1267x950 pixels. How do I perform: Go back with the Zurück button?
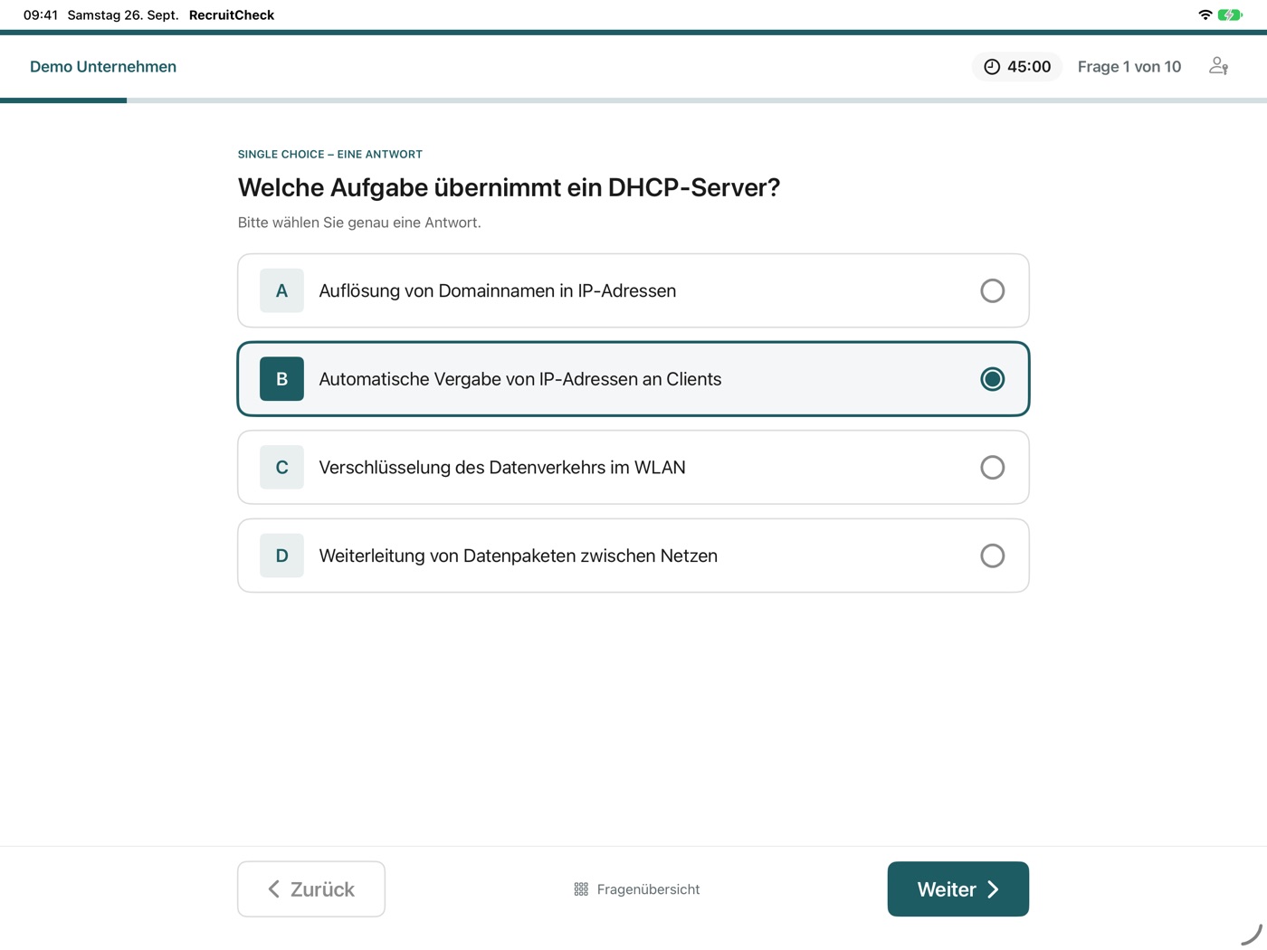pyautogui.click(x=311, y=889)
